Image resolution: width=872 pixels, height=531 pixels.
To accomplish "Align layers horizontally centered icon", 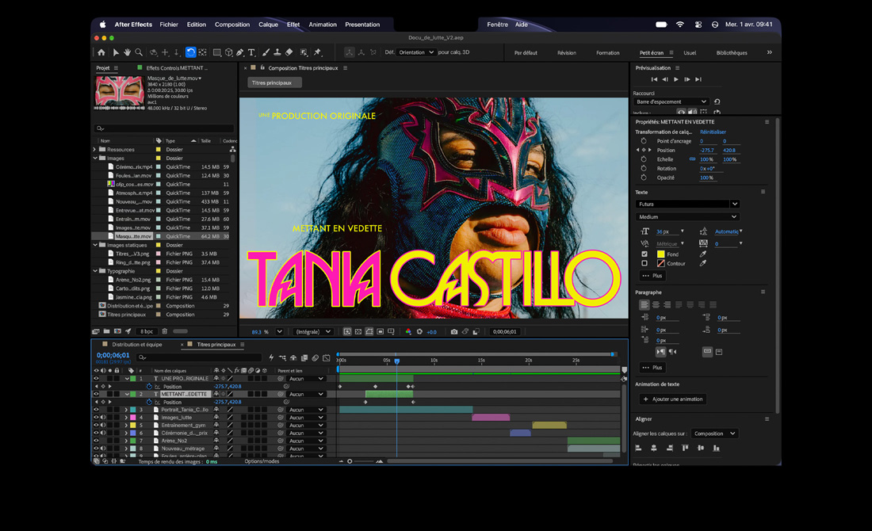I will [x=654, y=448].
